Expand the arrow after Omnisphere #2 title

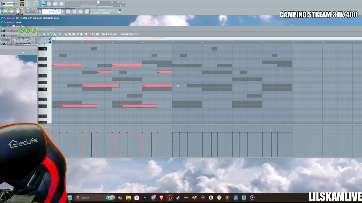(139, 34)
